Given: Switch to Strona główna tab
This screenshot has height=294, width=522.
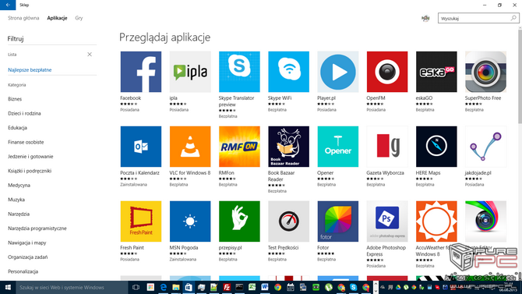Looking at the screenshot, I should click(23, 18).
